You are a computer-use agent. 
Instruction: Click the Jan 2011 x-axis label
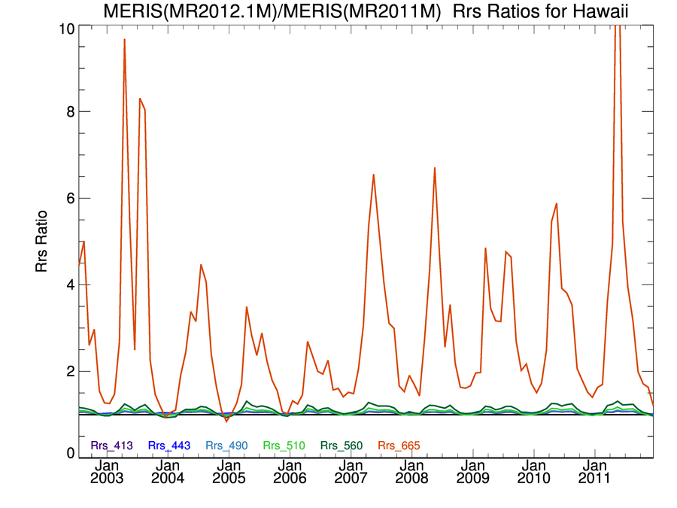coord(594,472)
